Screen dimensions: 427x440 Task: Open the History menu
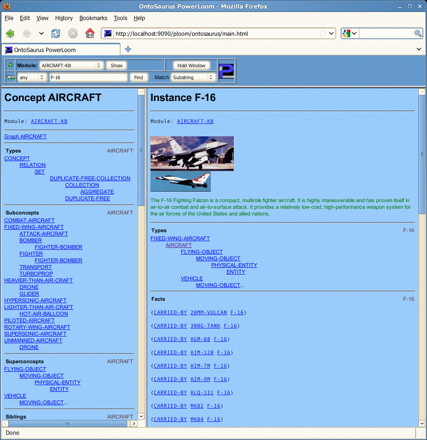(64, 18)
